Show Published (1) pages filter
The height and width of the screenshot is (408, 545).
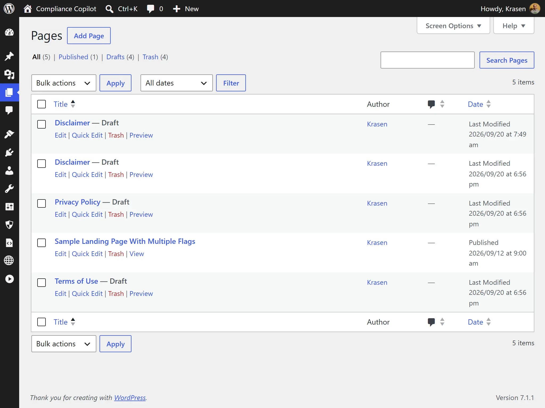[78, 57]
